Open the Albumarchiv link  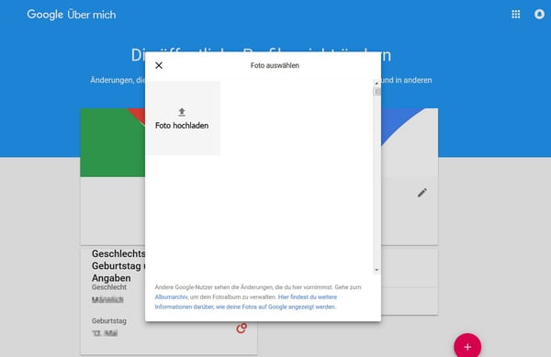tap(171, 297)
